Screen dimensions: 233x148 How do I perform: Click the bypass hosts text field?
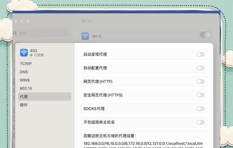[143, 145]
